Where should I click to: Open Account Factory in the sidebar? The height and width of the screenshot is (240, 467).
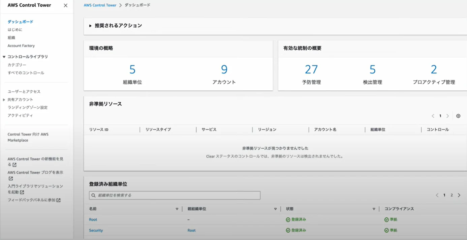click(x=21, y=46)
